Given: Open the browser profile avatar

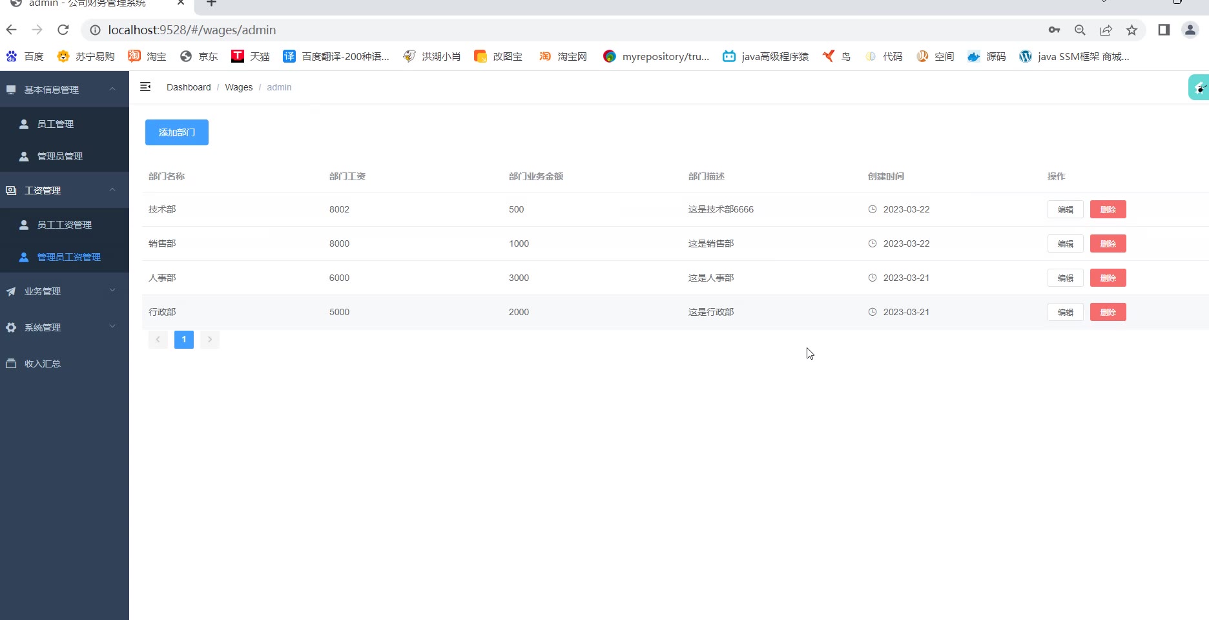Looking at the screenshot, I should pos(1190,30).
